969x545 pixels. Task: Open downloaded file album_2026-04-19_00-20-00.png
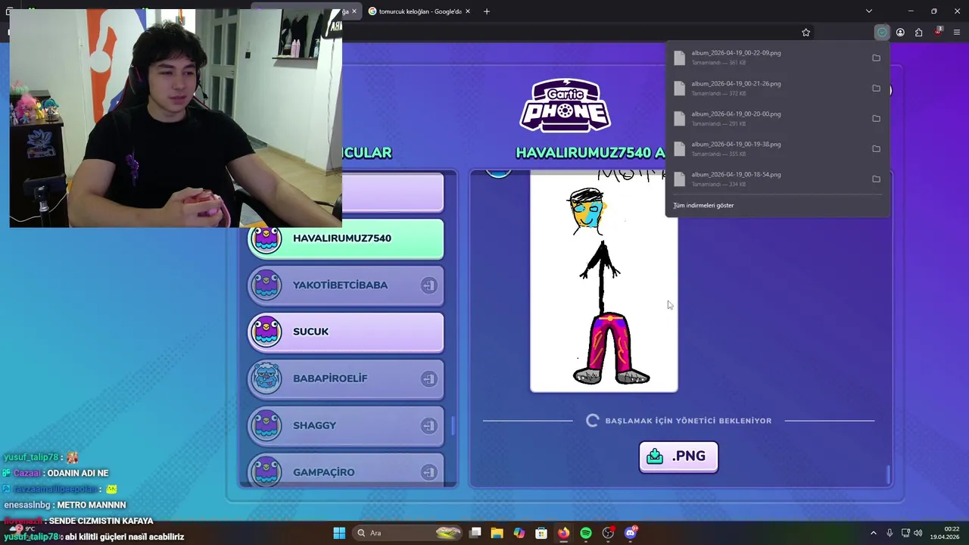(x=766, y=118)
